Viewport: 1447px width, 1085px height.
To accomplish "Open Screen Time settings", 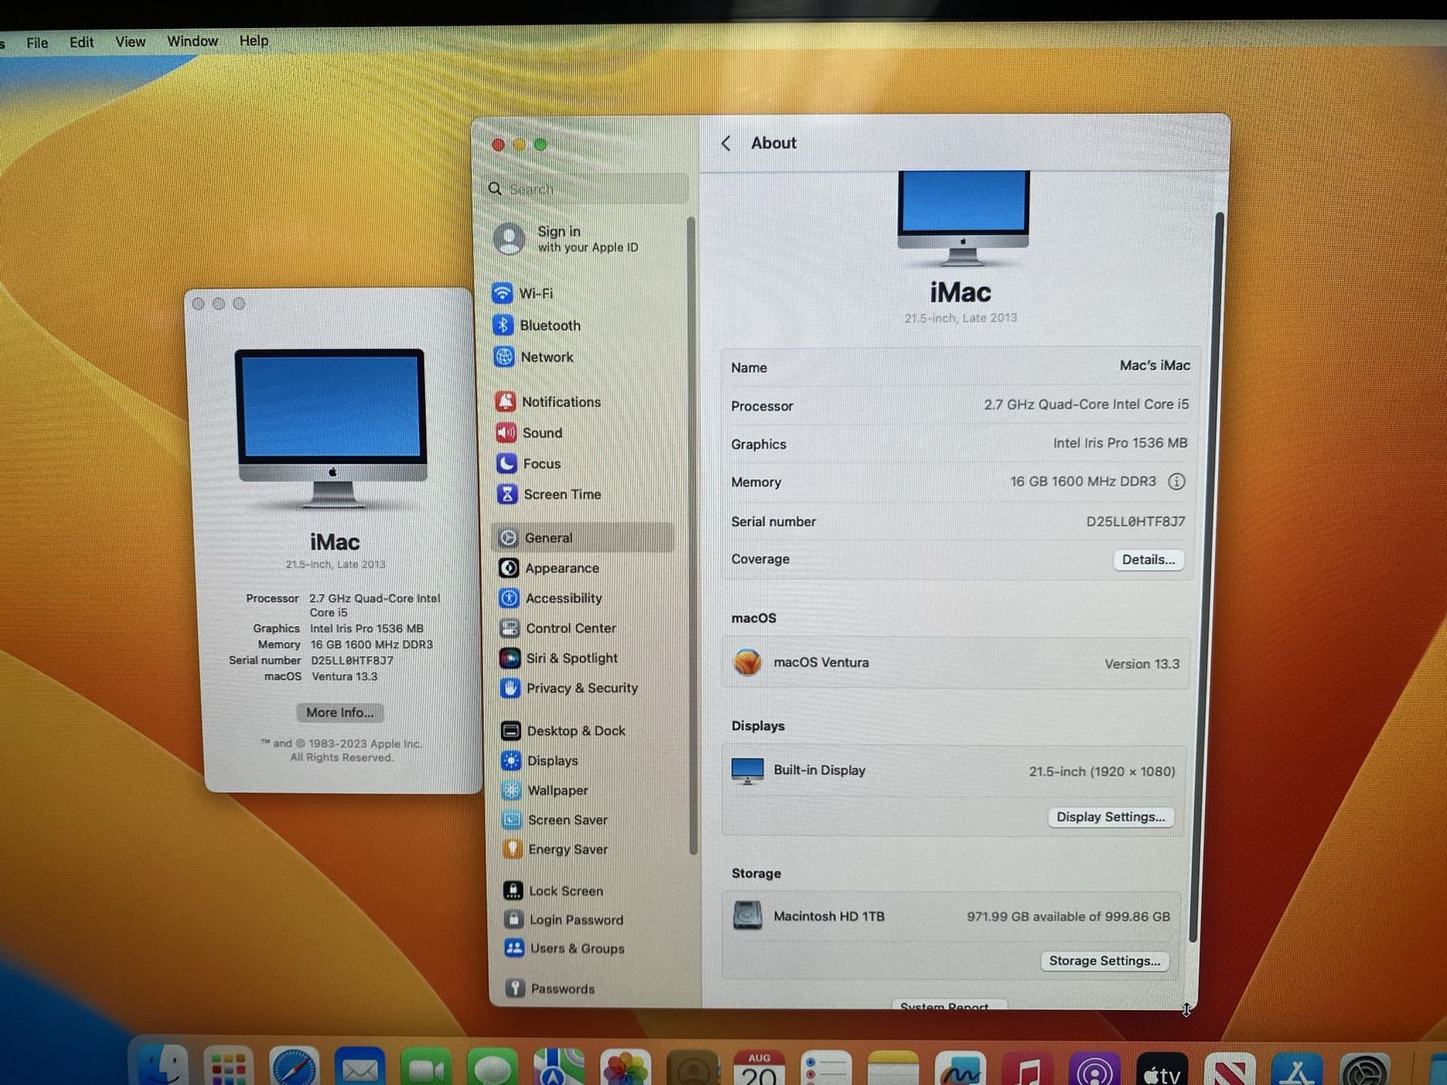I will click(549, 494).
